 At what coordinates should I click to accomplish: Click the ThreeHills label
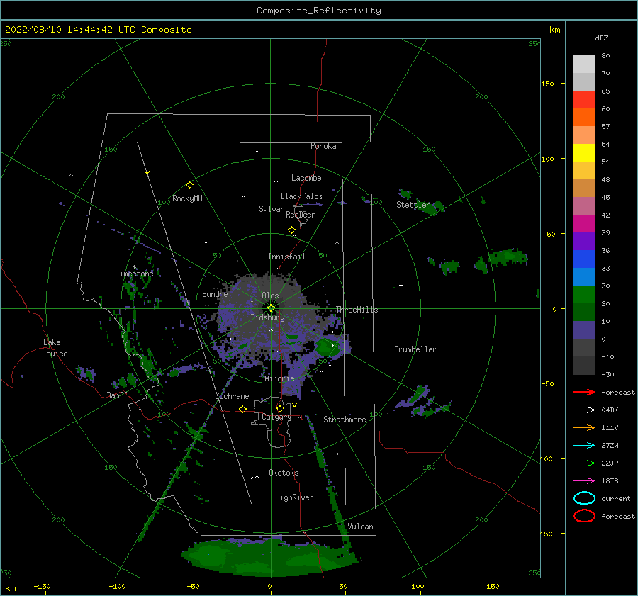[357, 310]
